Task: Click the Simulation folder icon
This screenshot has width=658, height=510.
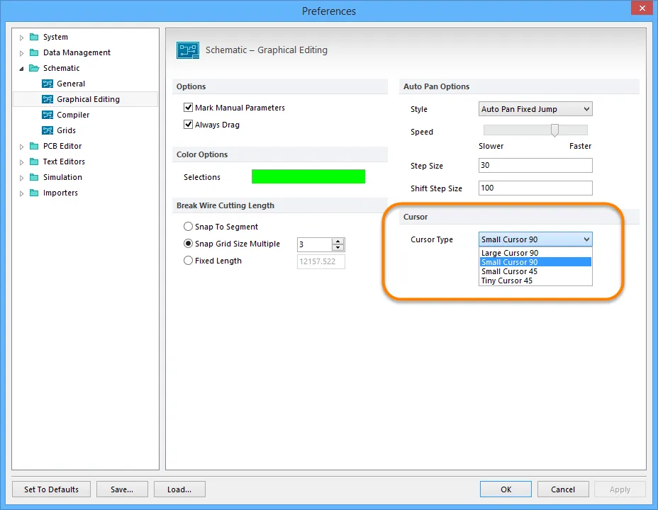Action: click(34, 177)
